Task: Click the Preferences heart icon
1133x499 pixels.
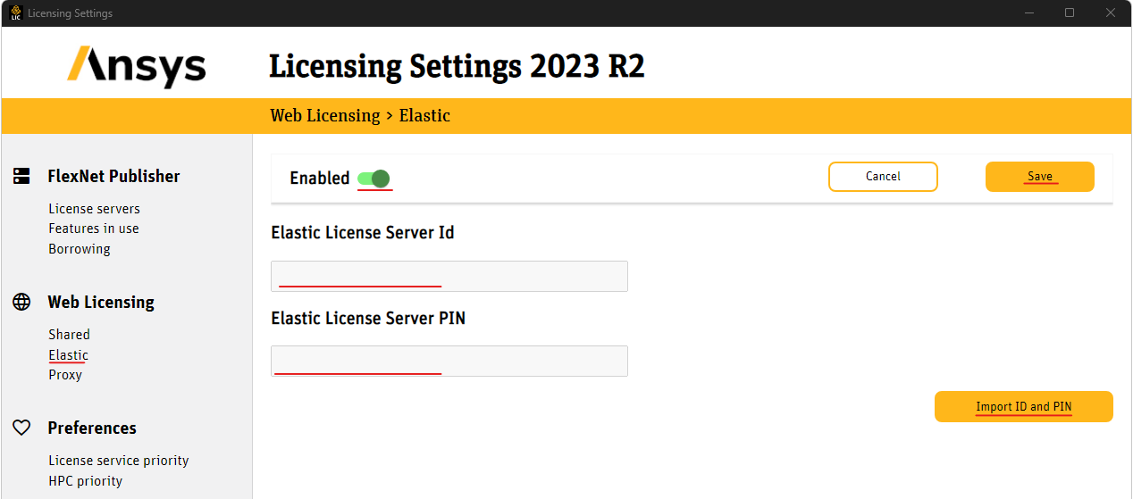Action: tap(21, 428)
